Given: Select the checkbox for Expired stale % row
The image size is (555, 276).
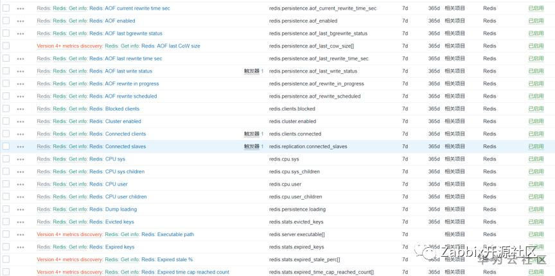Looking at the screenshot, I should pos(6,259).
